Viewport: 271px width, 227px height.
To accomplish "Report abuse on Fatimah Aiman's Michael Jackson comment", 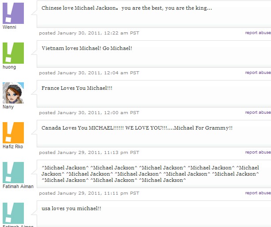I will click(258, 193).
